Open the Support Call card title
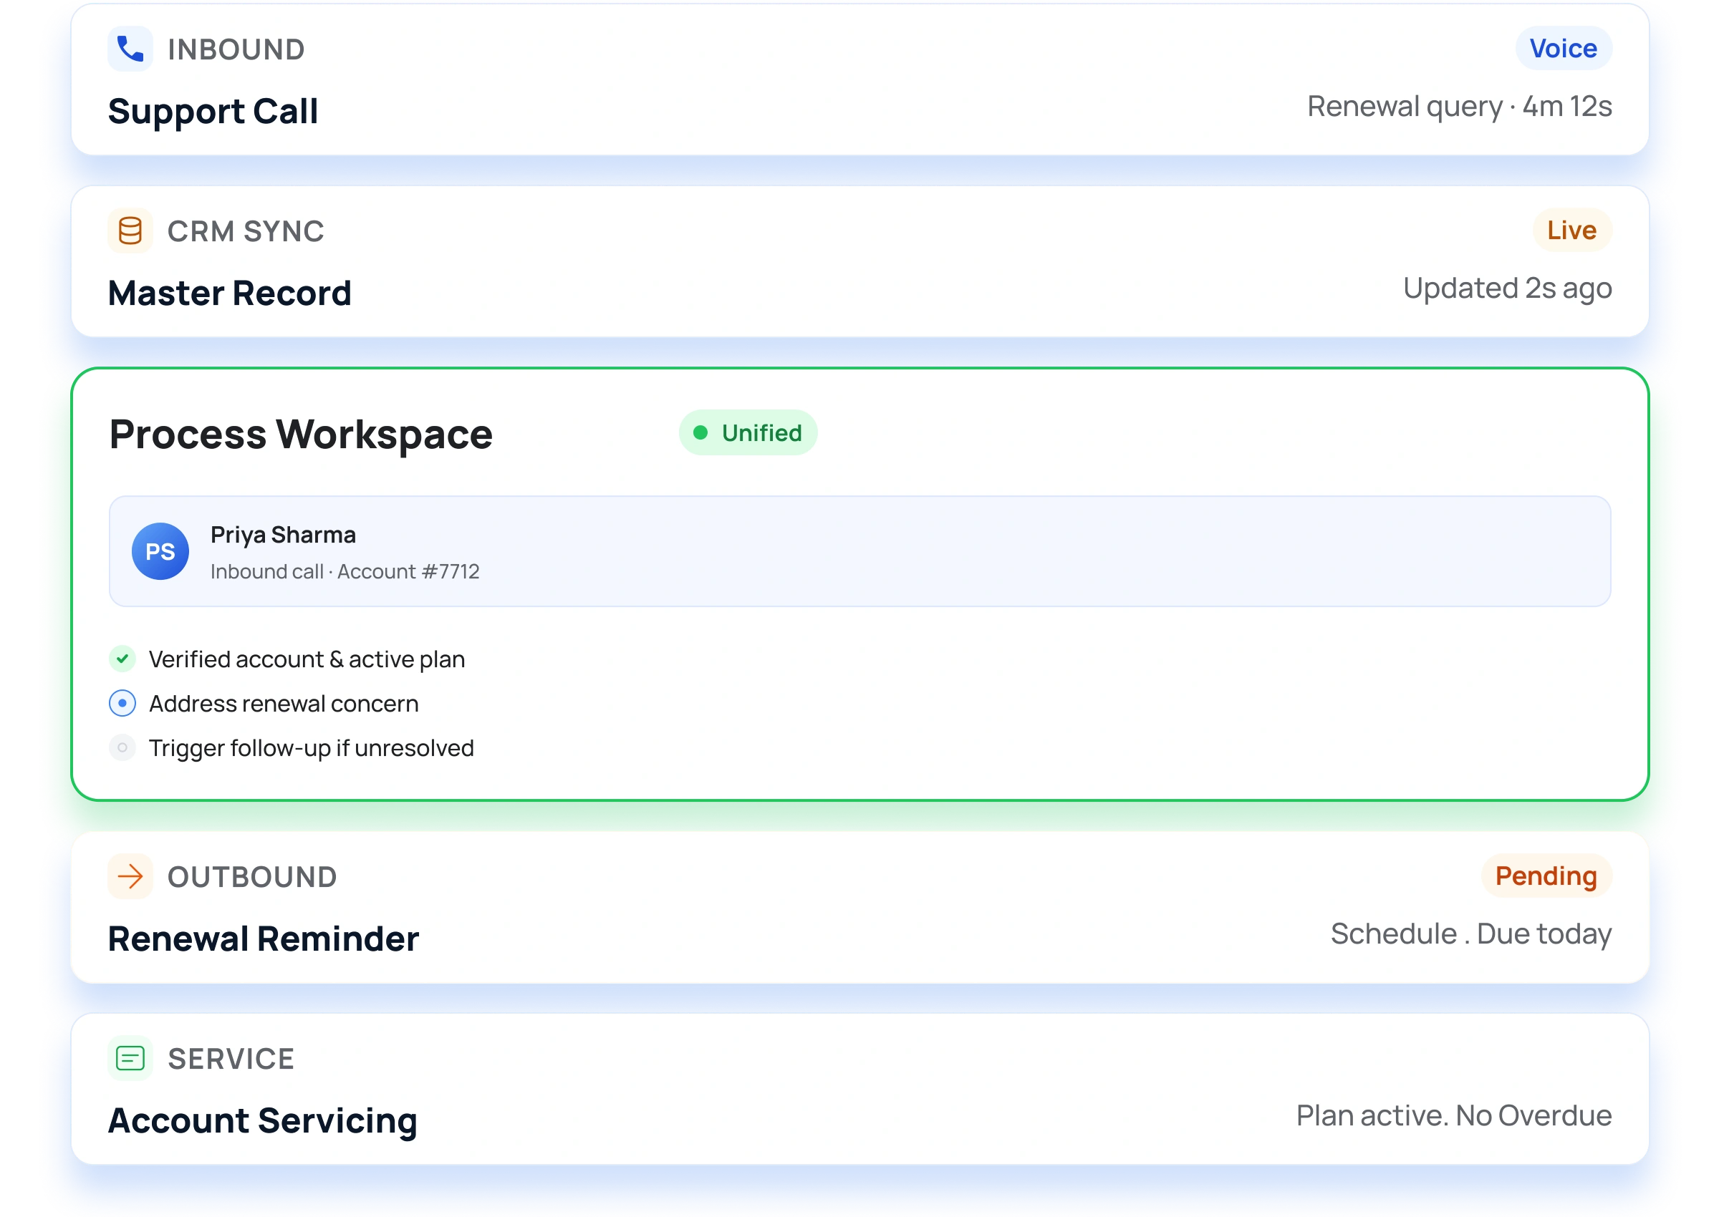This screenshot has width=1719, height=1217. pyautogui.click(x=213, y=111)
